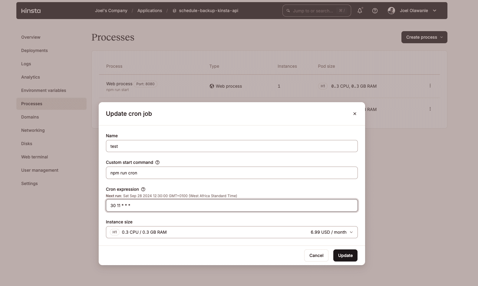This screenshot has width=478, height=286.
Task: Focus the Jump to or search box
Action: coord(317,11)
